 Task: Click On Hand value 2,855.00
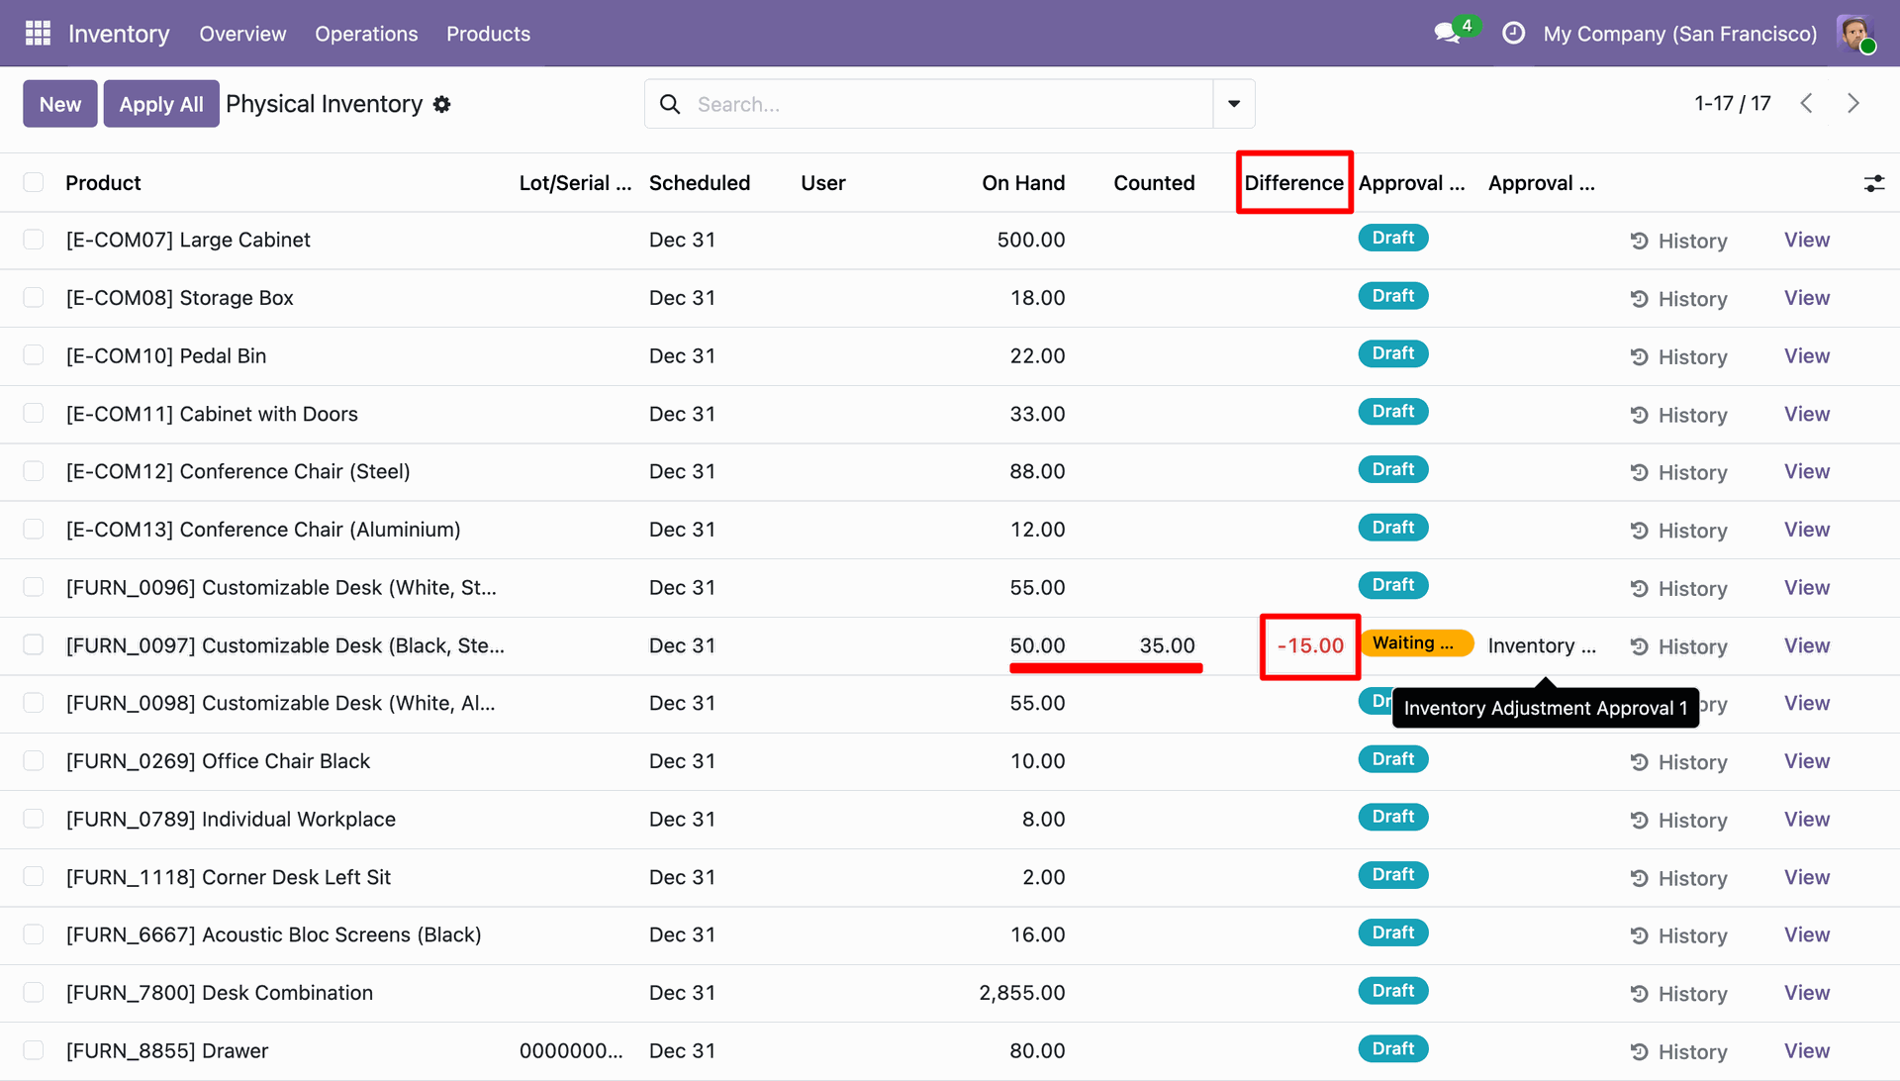(1022, 993)
